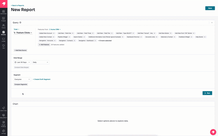Open the Total aggregation dropdown
The height and width of the screenshot is (136, 218).
(x=16, y=29)
